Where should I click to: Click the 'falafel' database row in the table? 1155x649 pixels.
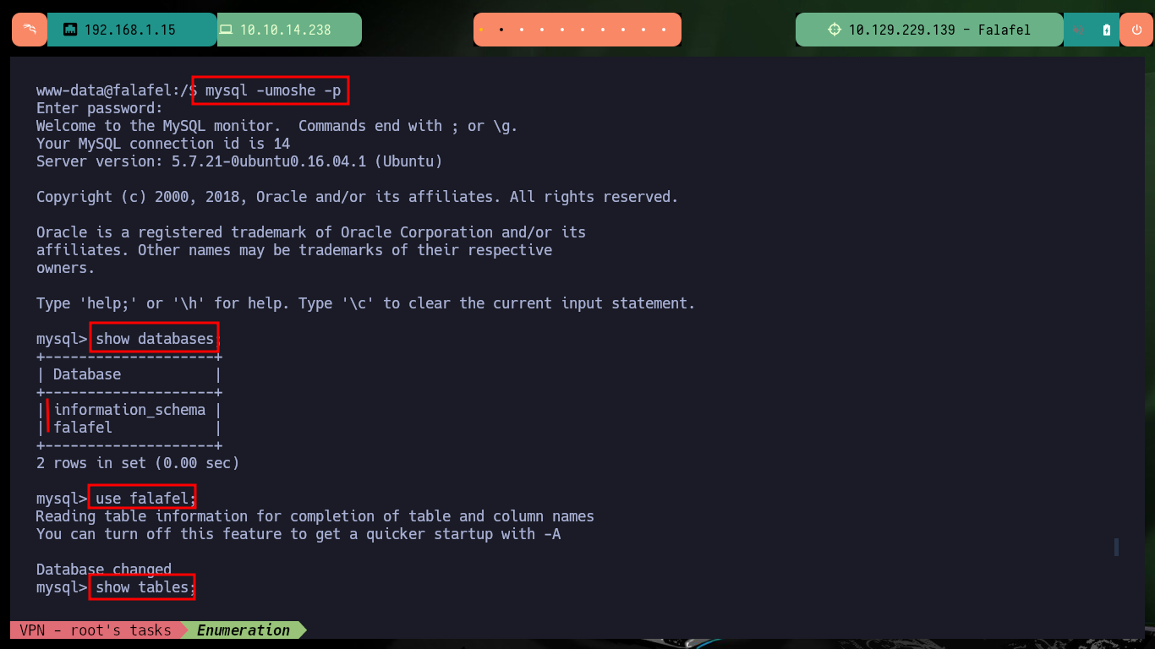(x=83, y=428)
